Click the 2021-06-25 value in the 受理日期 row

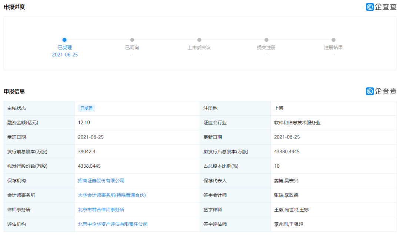coord(91,137)
